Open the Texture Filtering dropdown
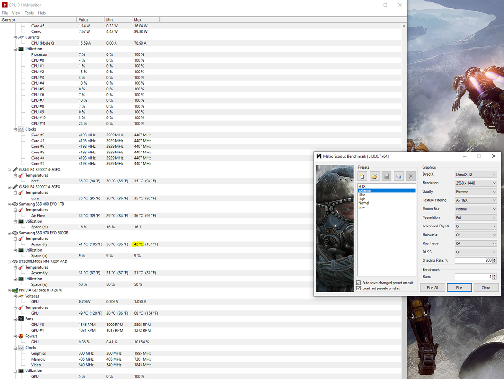 point(476,200)
